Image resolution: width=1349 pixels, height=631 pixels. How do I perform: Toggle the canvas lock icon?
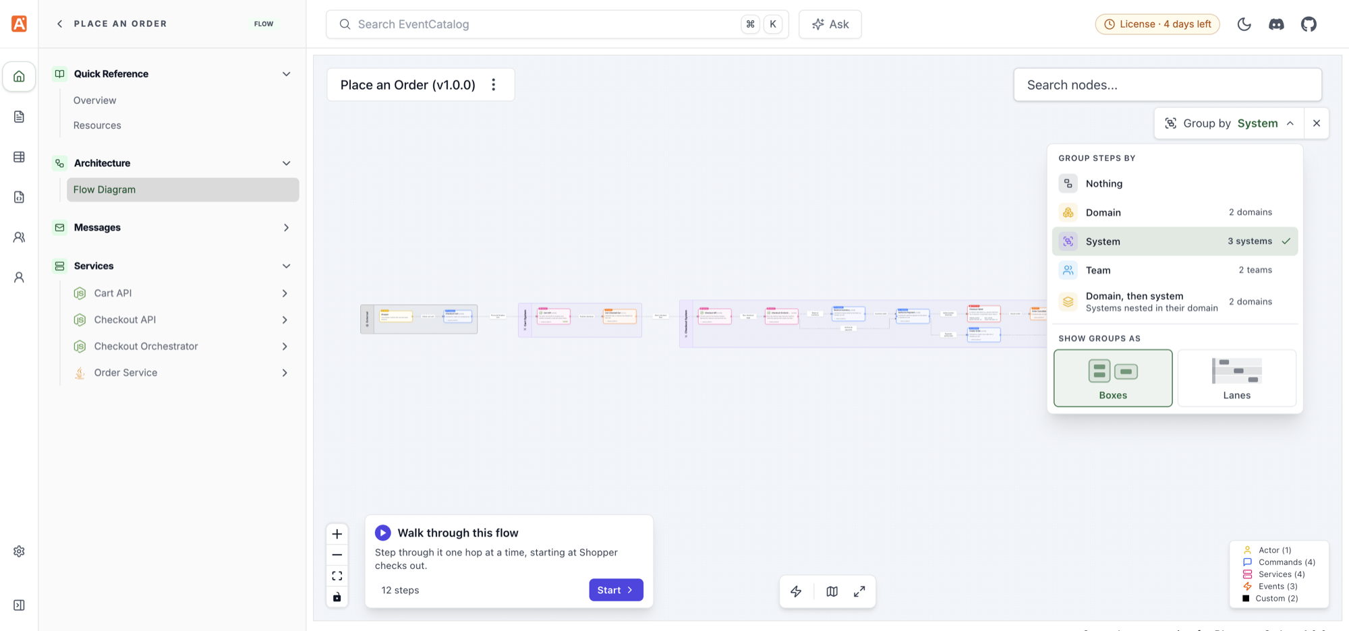337,597
